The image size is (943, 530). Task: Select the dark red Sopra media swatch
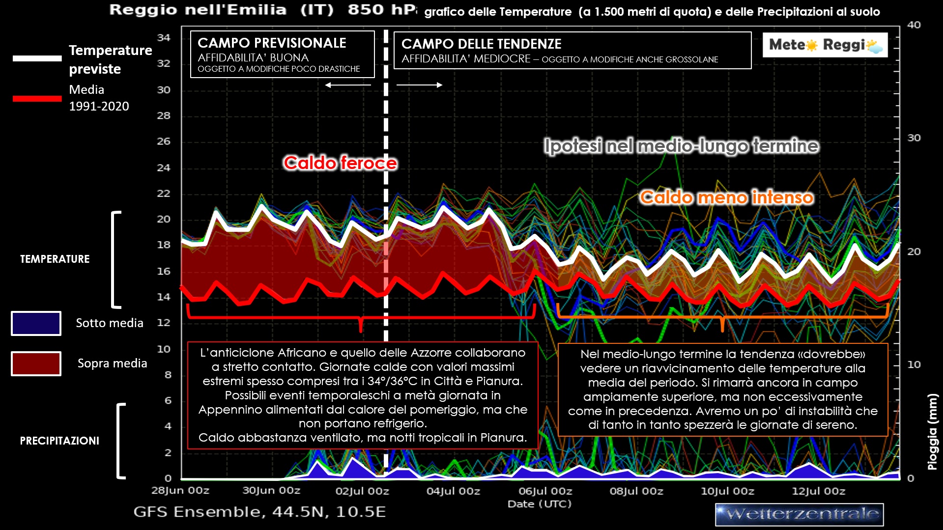coord(36,363)
